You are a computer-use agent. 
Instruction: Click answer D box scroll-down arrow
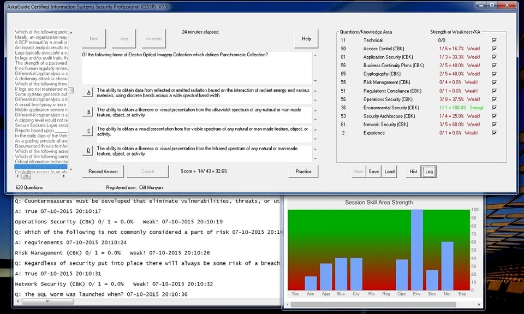[x=315, y=158]
